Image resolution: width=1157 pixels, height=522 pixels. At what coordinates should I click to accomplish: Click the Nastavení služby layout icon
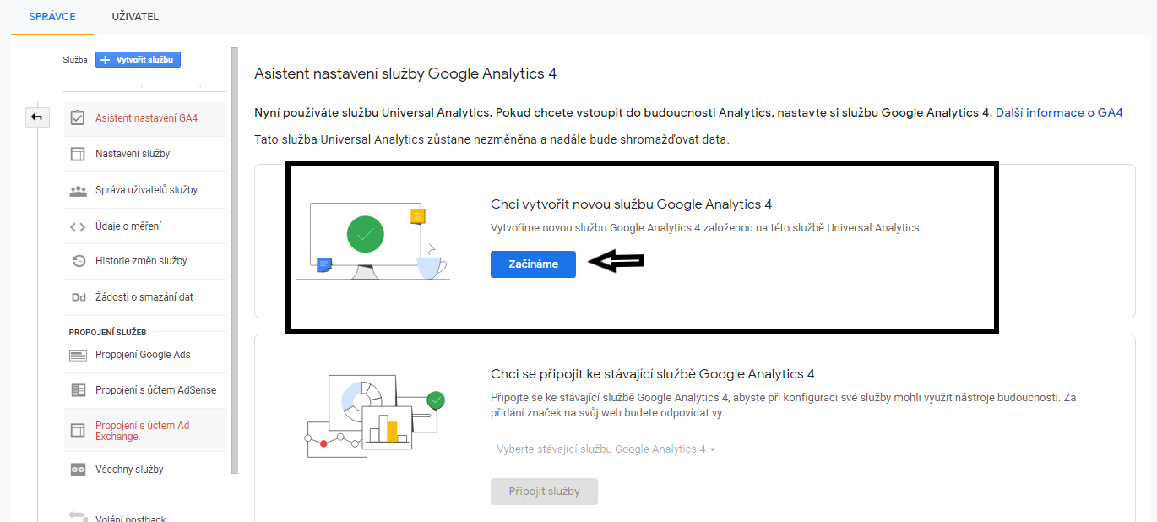click(78, 154)
